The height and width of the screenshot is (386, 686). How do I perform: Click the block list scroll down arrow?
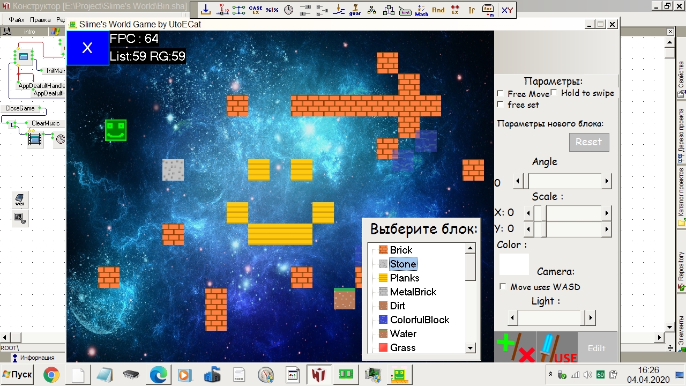471,348
